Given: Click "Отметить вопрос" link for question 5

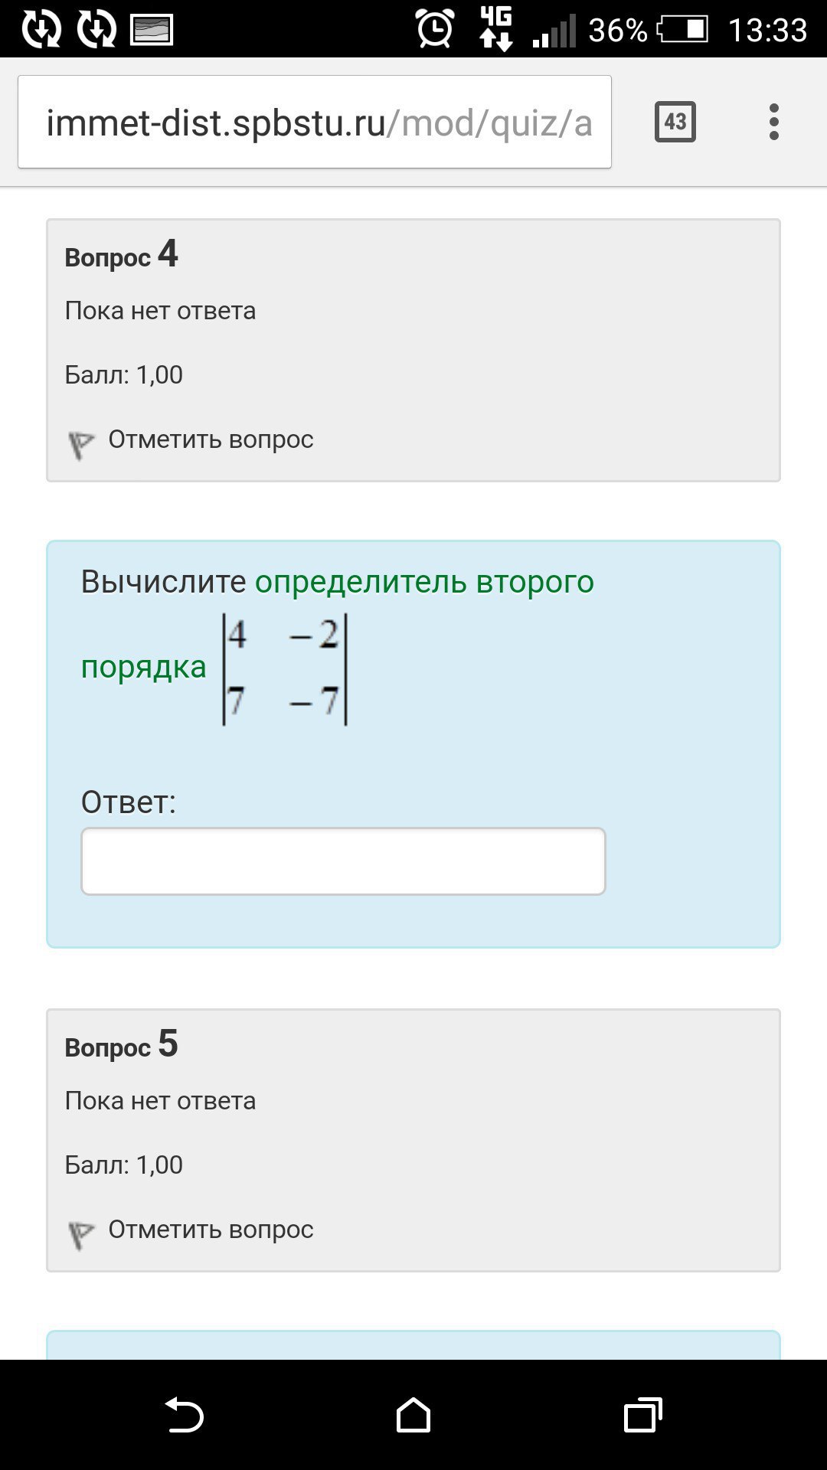Looking at the screenshot, I should pos(211,1230).
